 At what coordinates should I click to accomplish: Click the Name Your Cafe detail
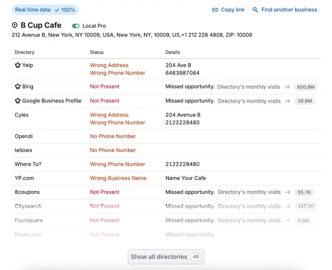(x=185, y=178)
